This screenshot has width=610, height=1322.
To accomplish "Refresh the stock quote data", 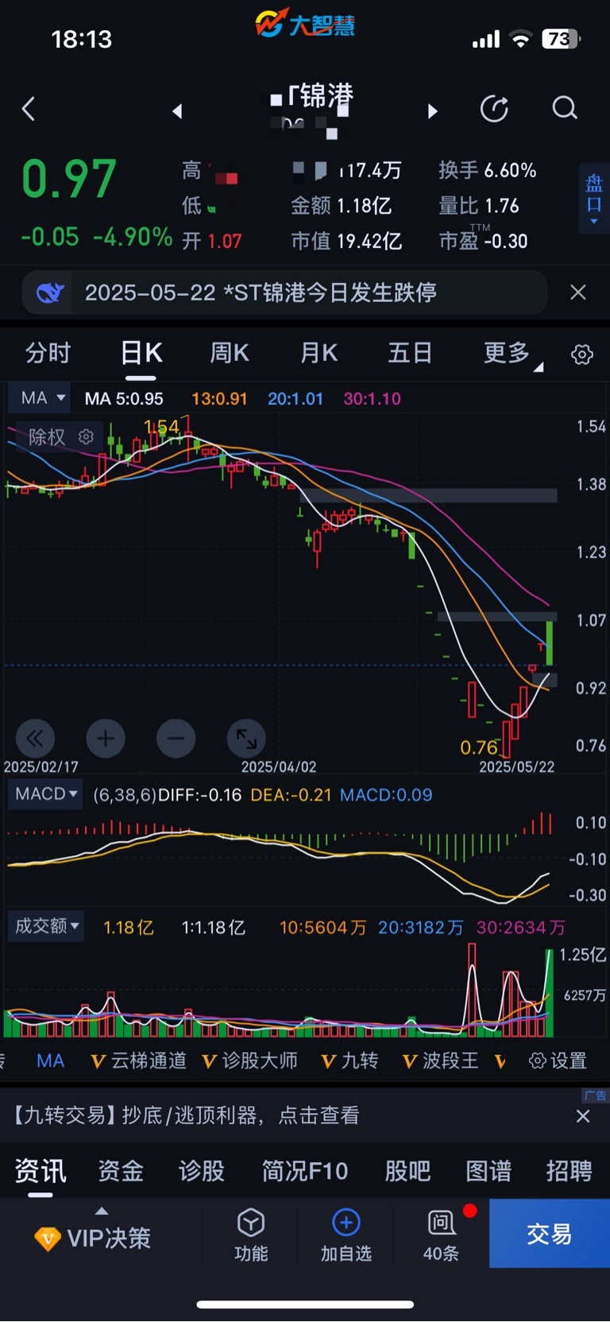I will click(x=494, y=109).
